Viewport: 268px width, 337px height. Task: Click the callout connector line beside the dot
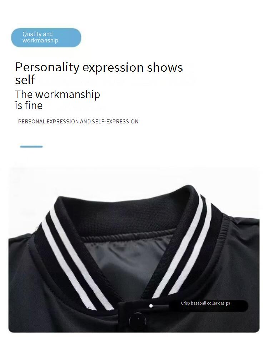[161, 306]
